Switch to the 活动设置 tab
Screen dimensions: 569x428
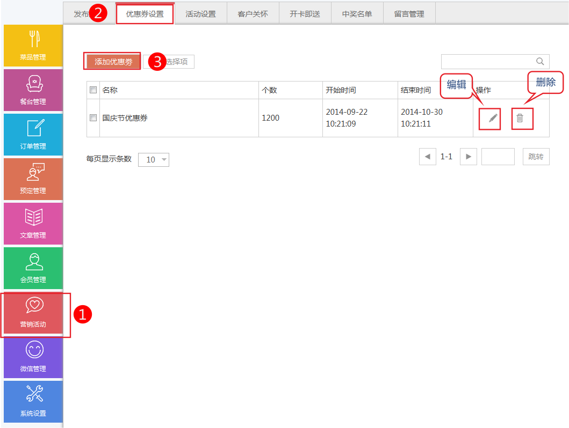point(200,14)
